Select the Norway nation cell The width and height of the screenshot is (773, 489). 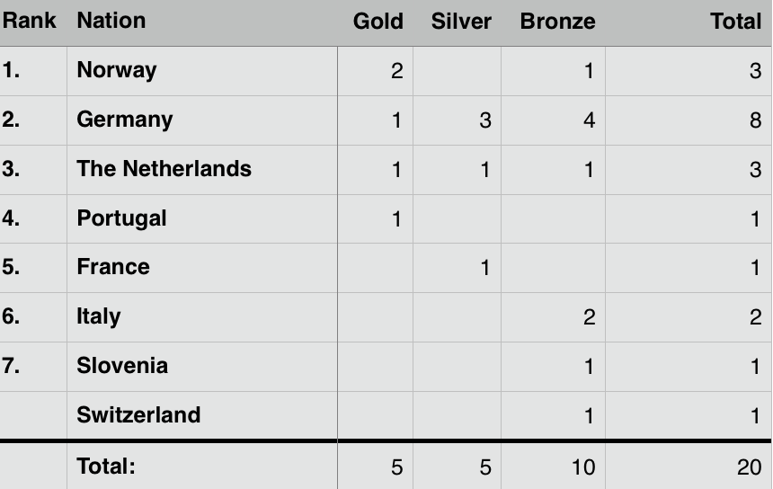(x=202, y=71)
